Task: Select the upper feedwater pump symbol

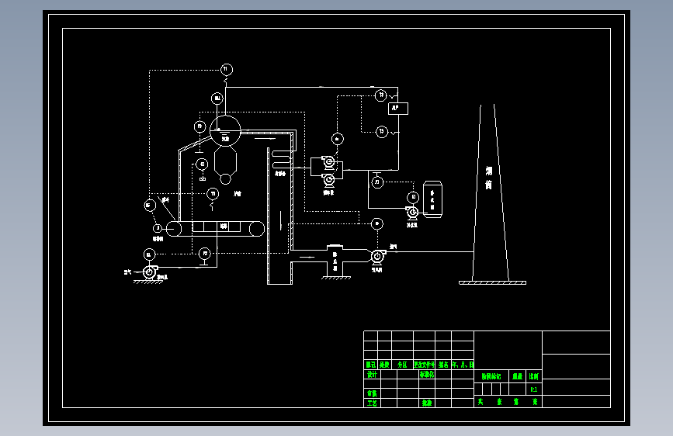Action: point(329,163)
